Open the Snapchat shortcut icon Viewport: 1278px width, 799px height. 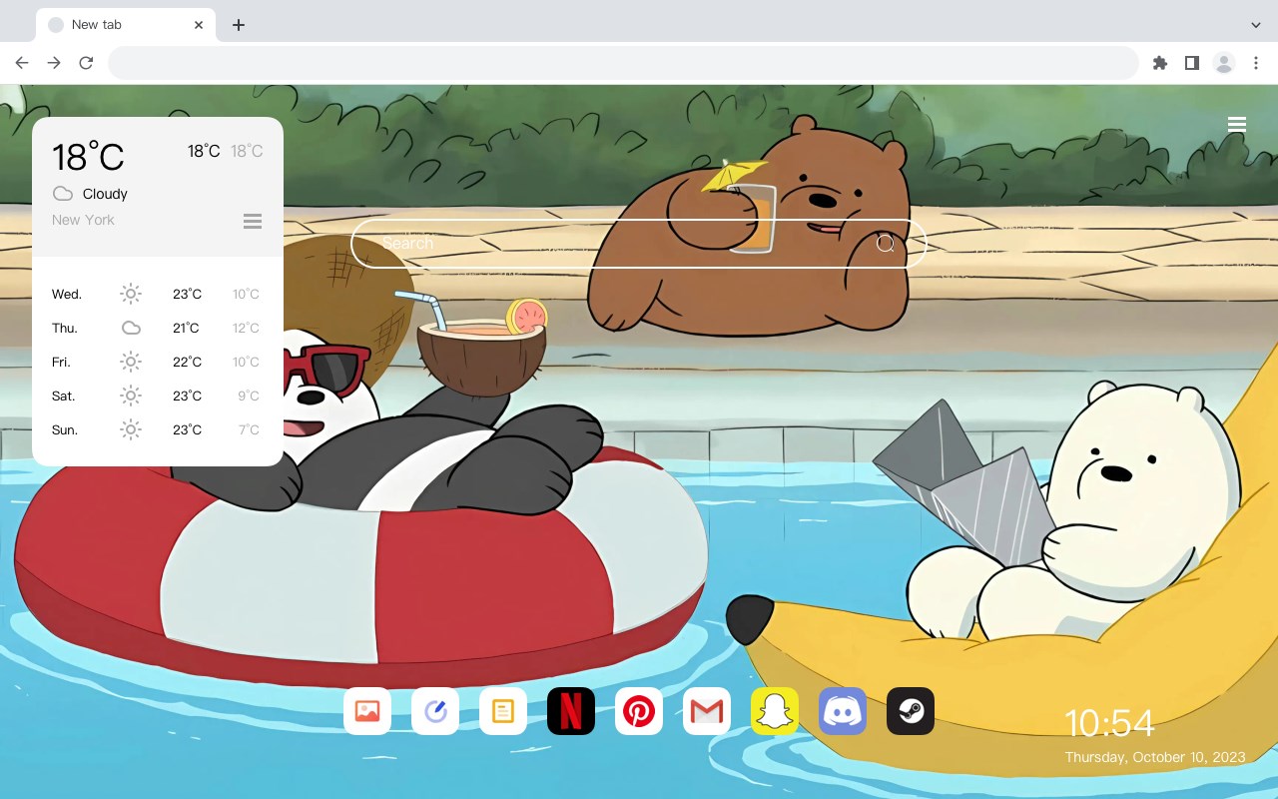click(775, 711)
